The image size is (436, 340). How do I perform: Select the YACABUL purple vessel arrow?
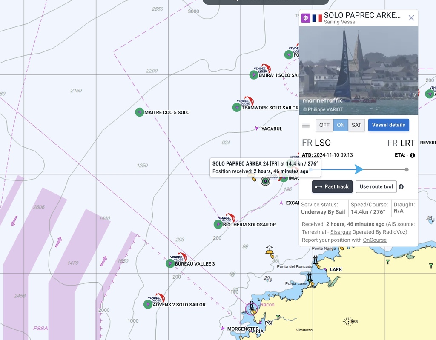point(257,128)
